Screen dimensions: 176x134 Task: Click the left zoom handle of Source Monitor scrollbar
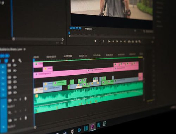click(14, 39)
